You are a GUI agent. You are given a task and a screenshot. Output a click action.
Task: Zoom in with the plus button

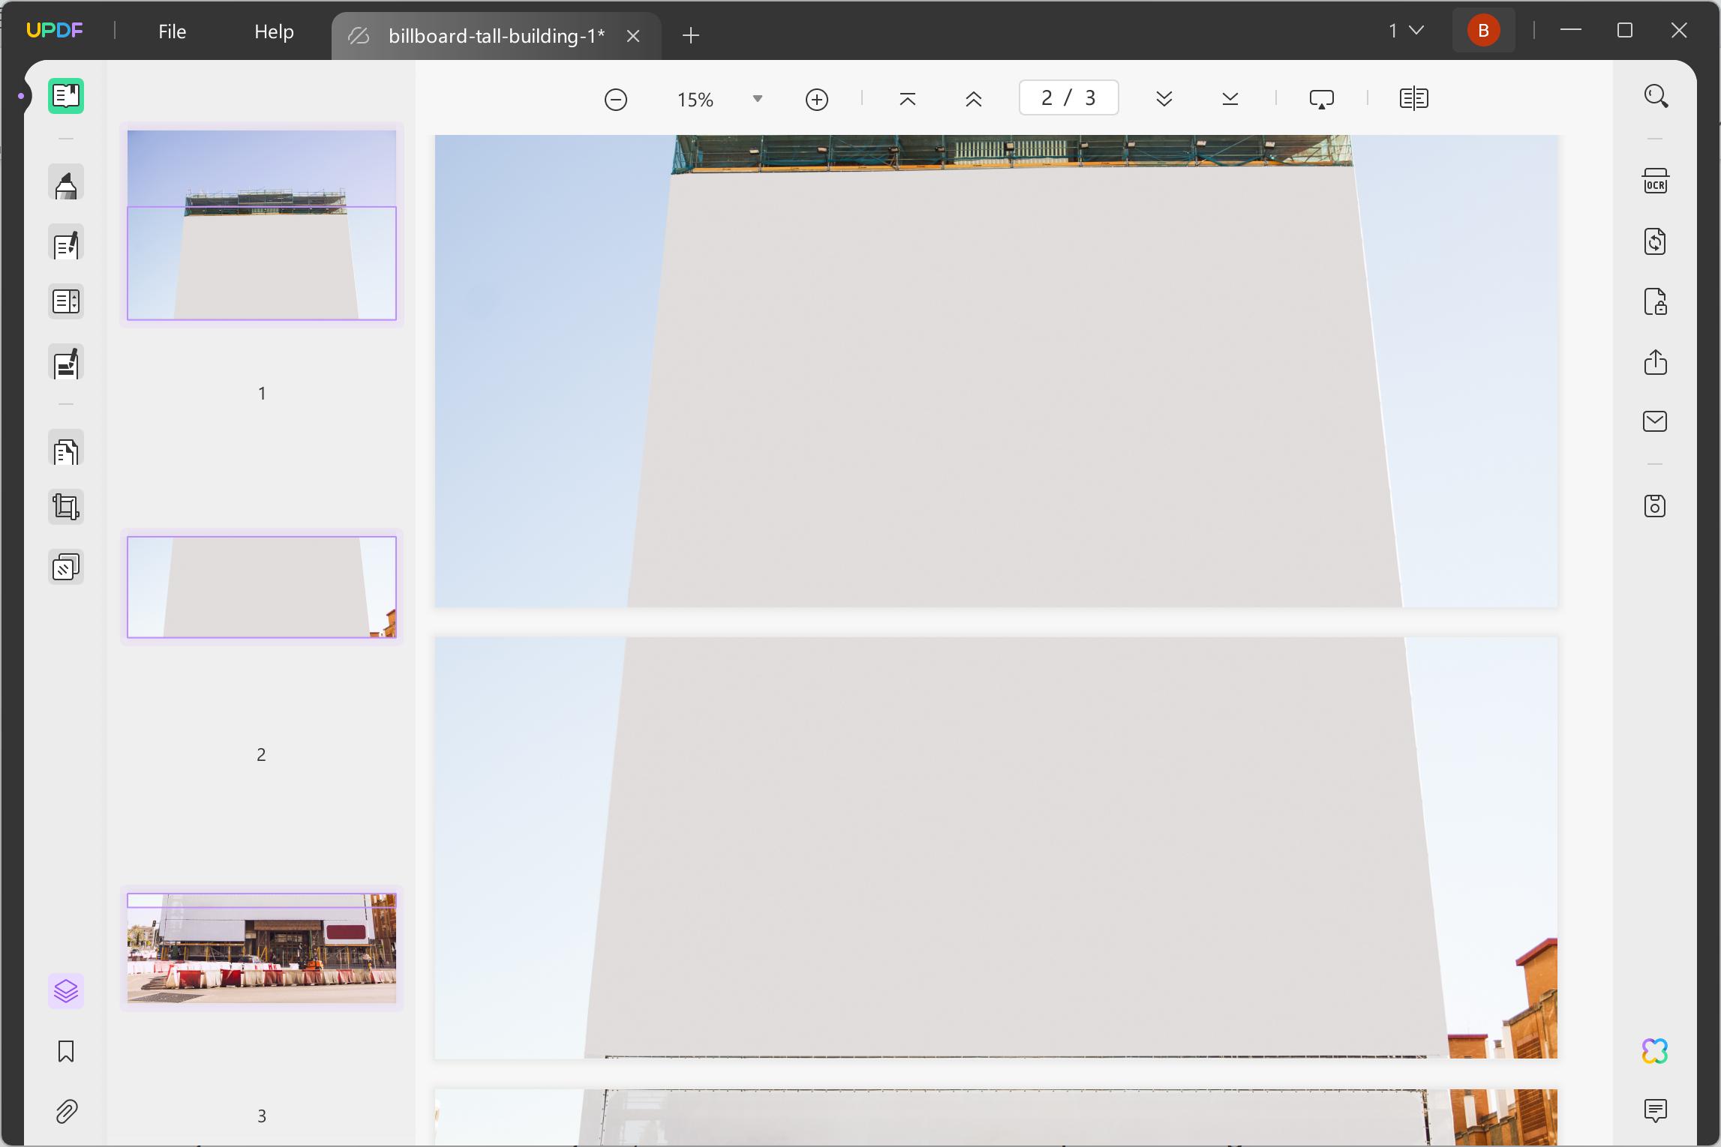(x=817, y=98)
